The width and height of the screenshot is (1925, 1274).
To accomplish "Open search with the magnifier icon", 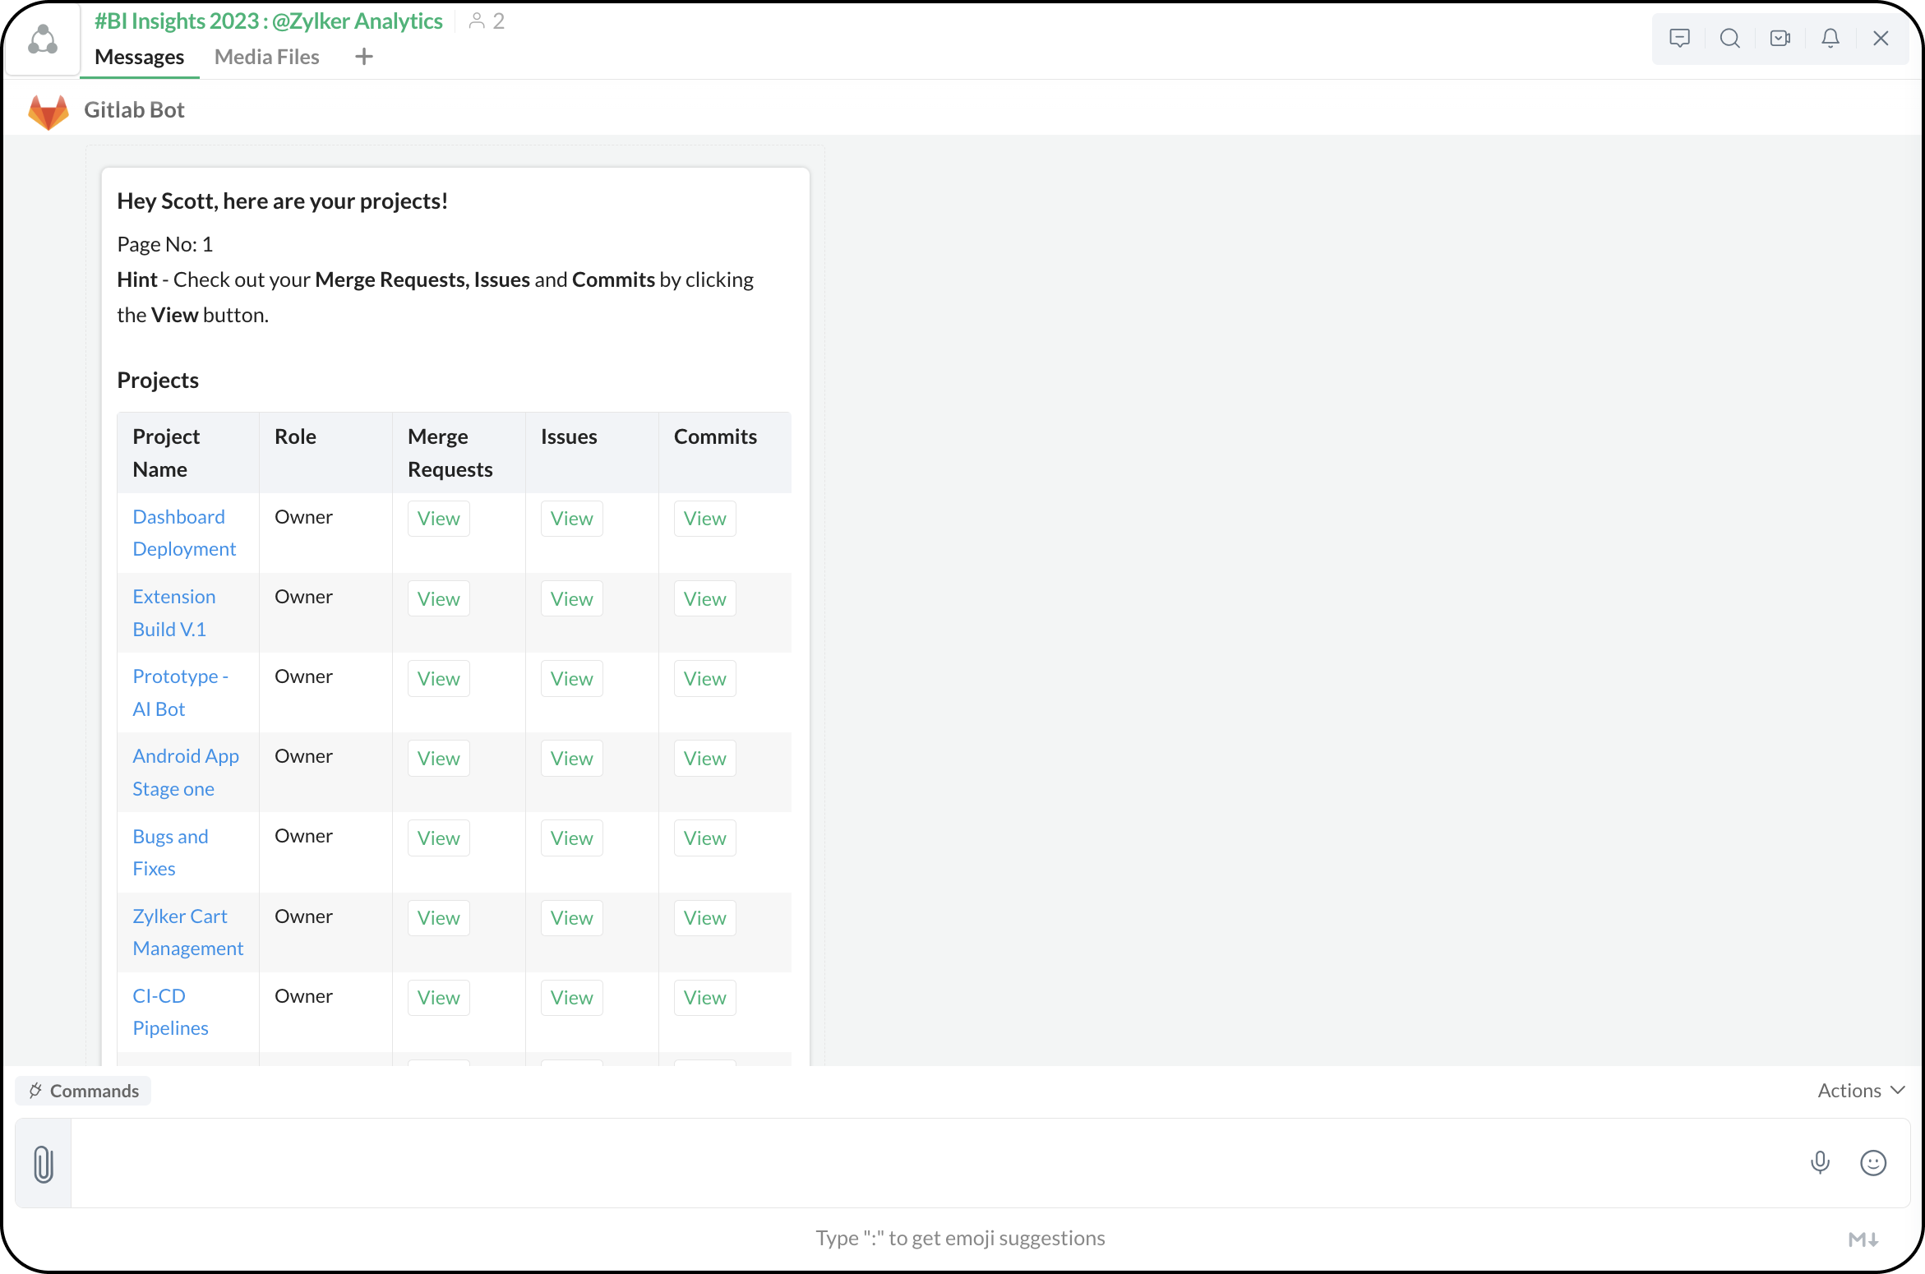I will click(x=1729, y=38).
